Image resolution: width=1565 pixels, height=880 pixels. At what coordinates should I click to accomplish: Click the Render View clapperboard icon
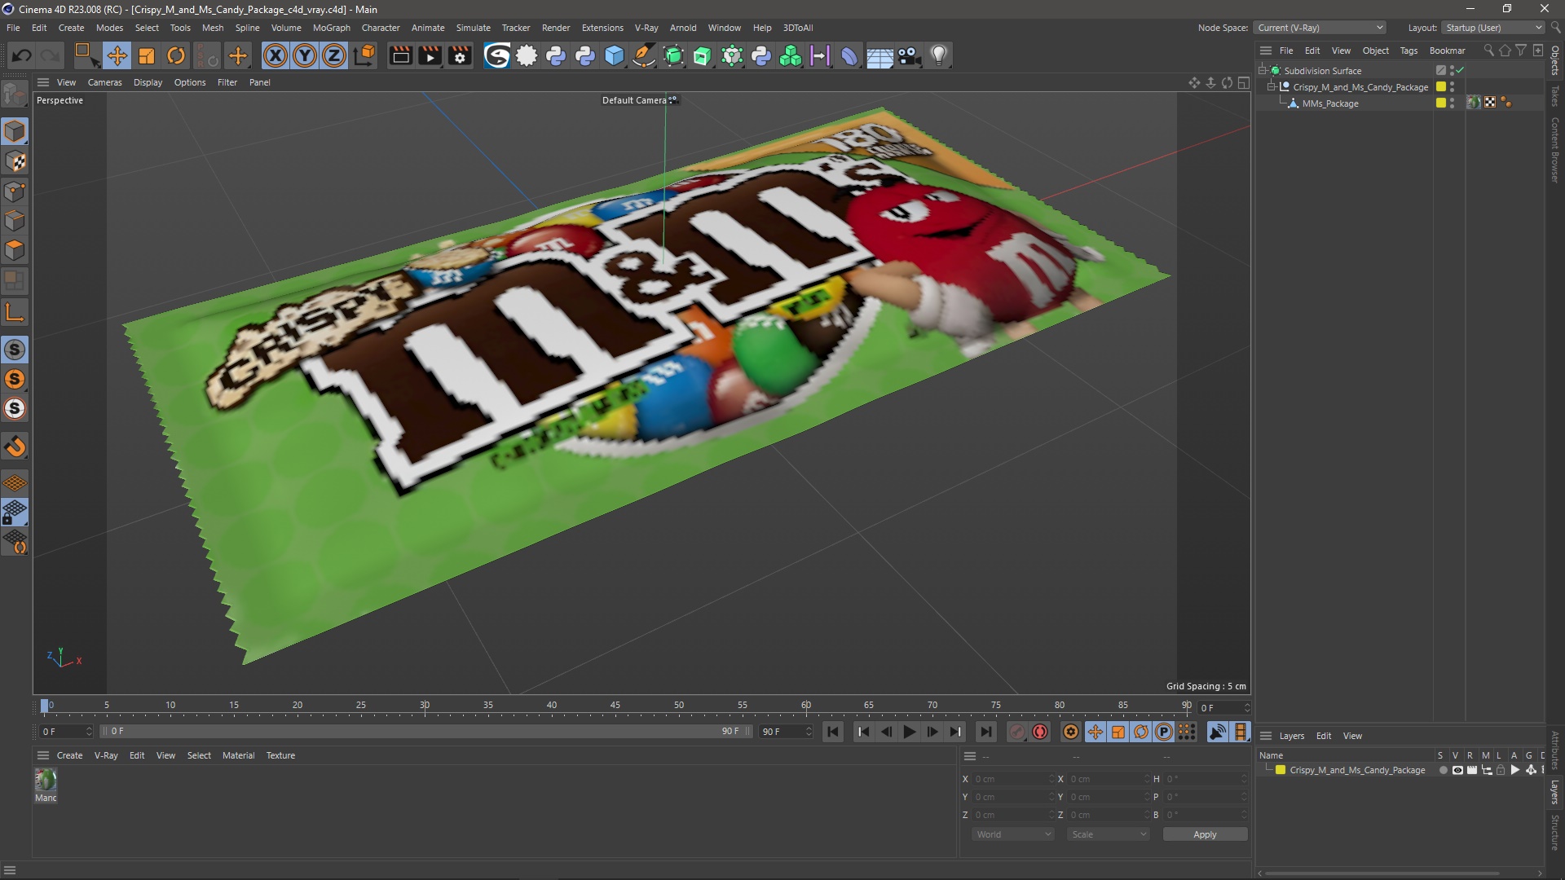[400, 55]
